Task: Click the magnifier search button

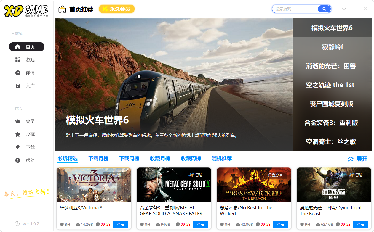Action: coord(324,9)
